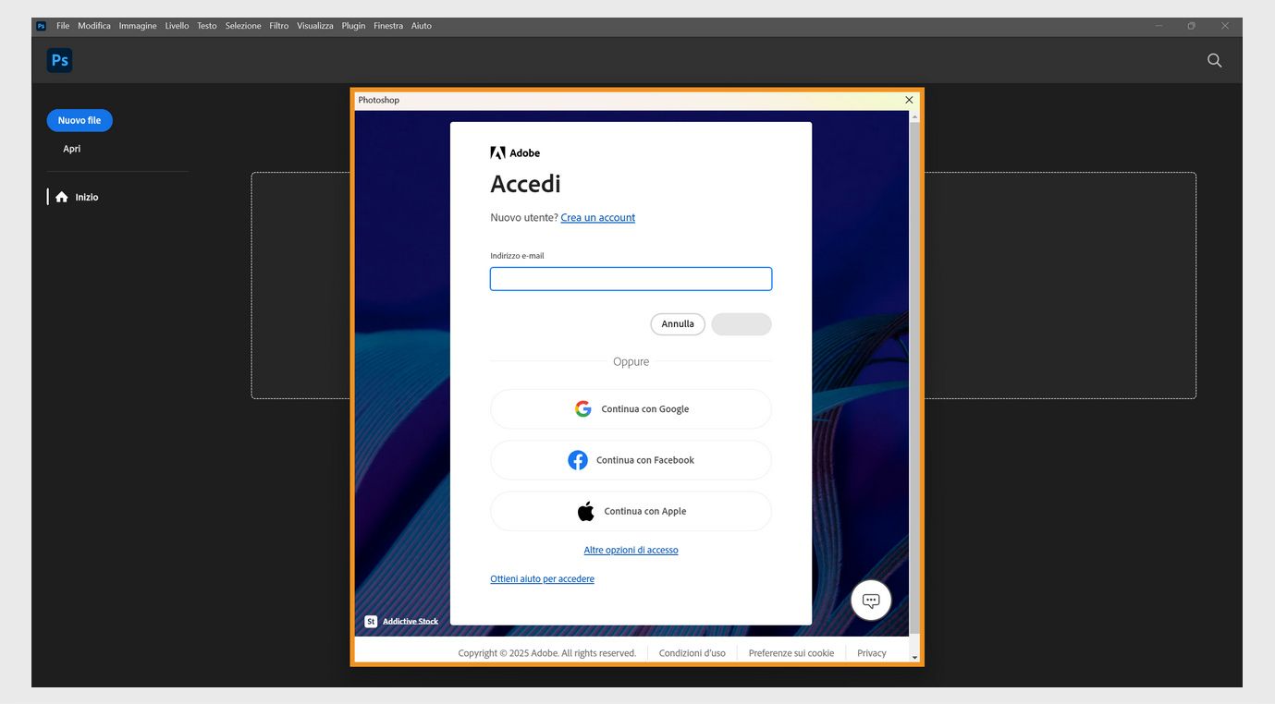The width and height of the screenshot is (1275, 704).
Task: Click the Accedi heading text
Action: pyautogui.click(x=525, y=184)
